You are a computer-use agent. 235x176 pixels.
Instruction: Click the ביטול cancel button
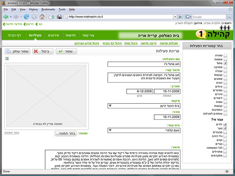43,51
